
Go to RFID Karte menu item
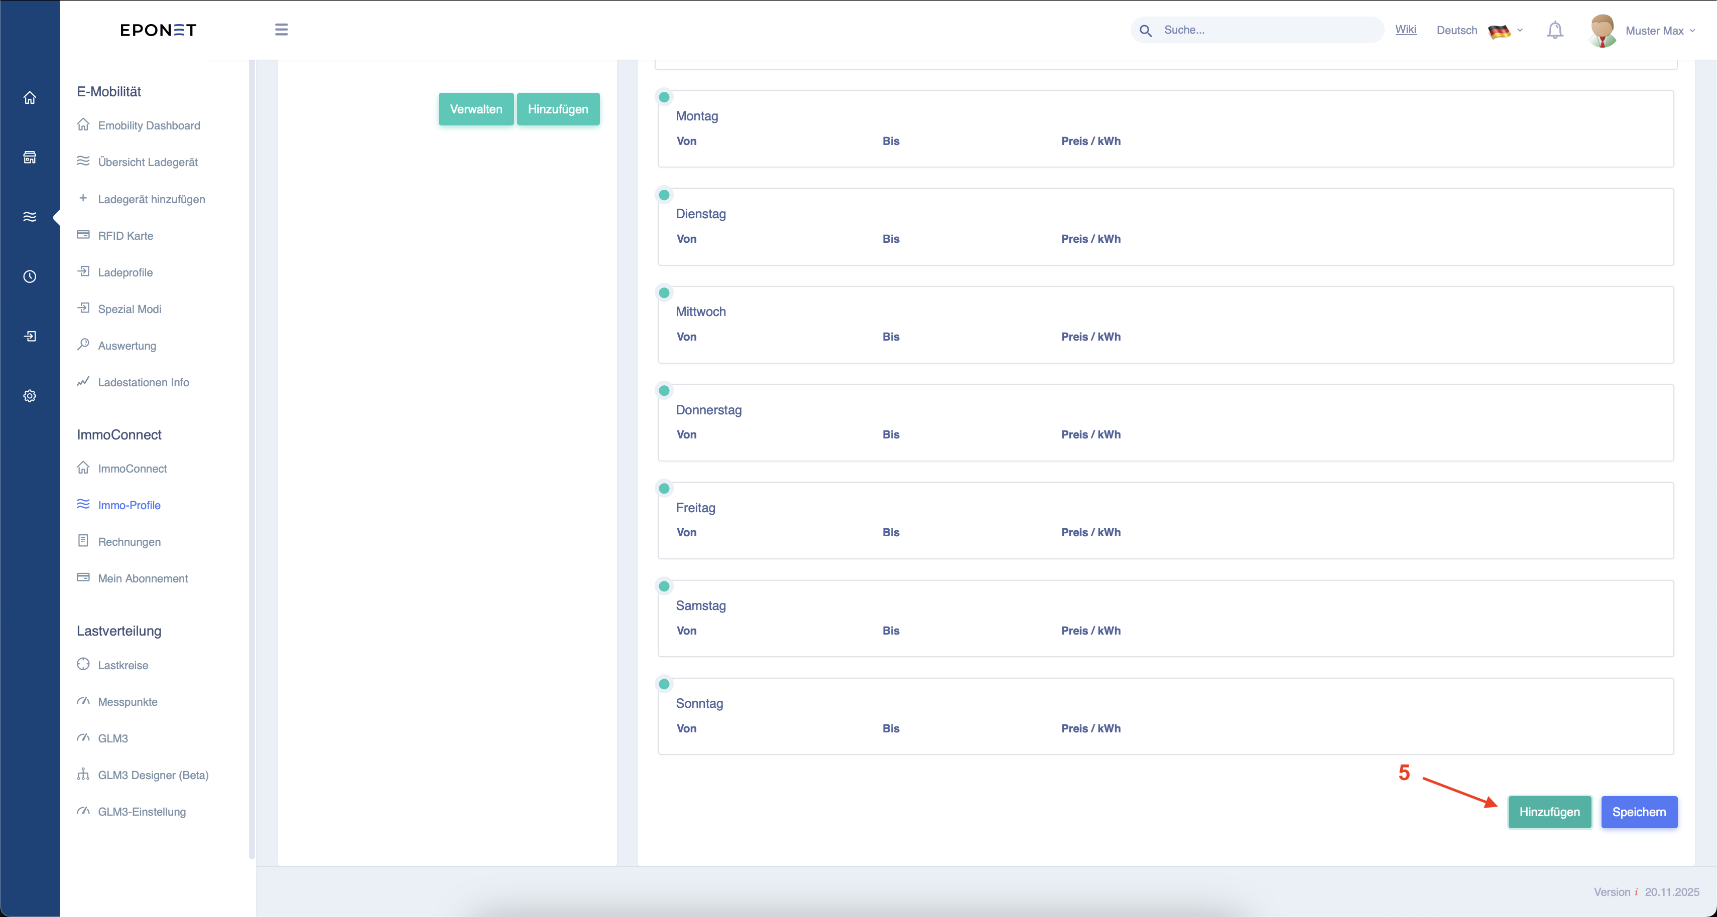pyautogui.click(x=126, y=236)
